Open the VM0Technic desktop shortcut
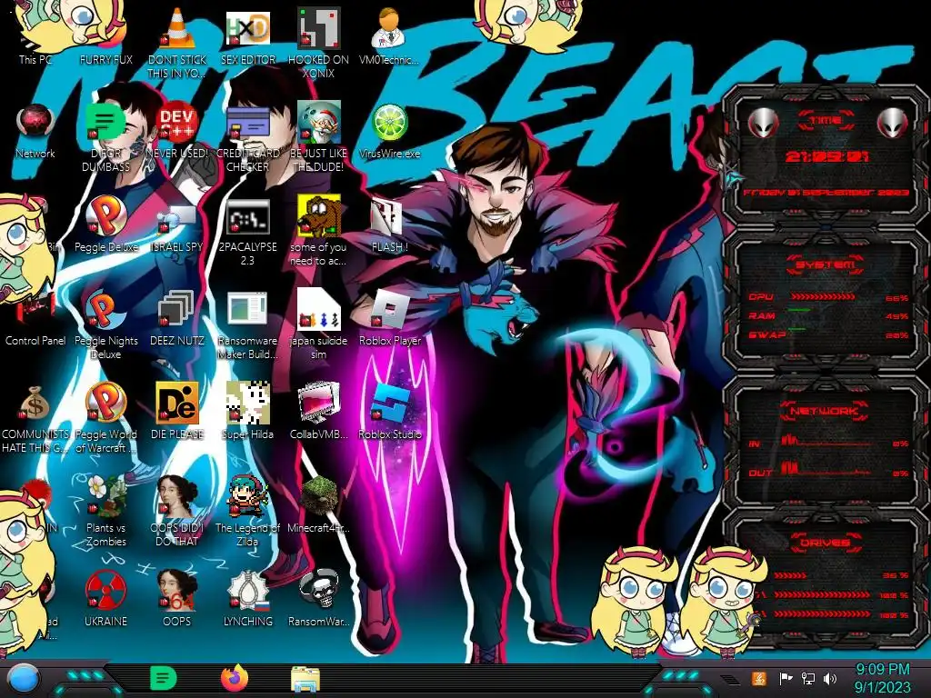The width and height of the screenshot is (931, 698). point(389,36)
